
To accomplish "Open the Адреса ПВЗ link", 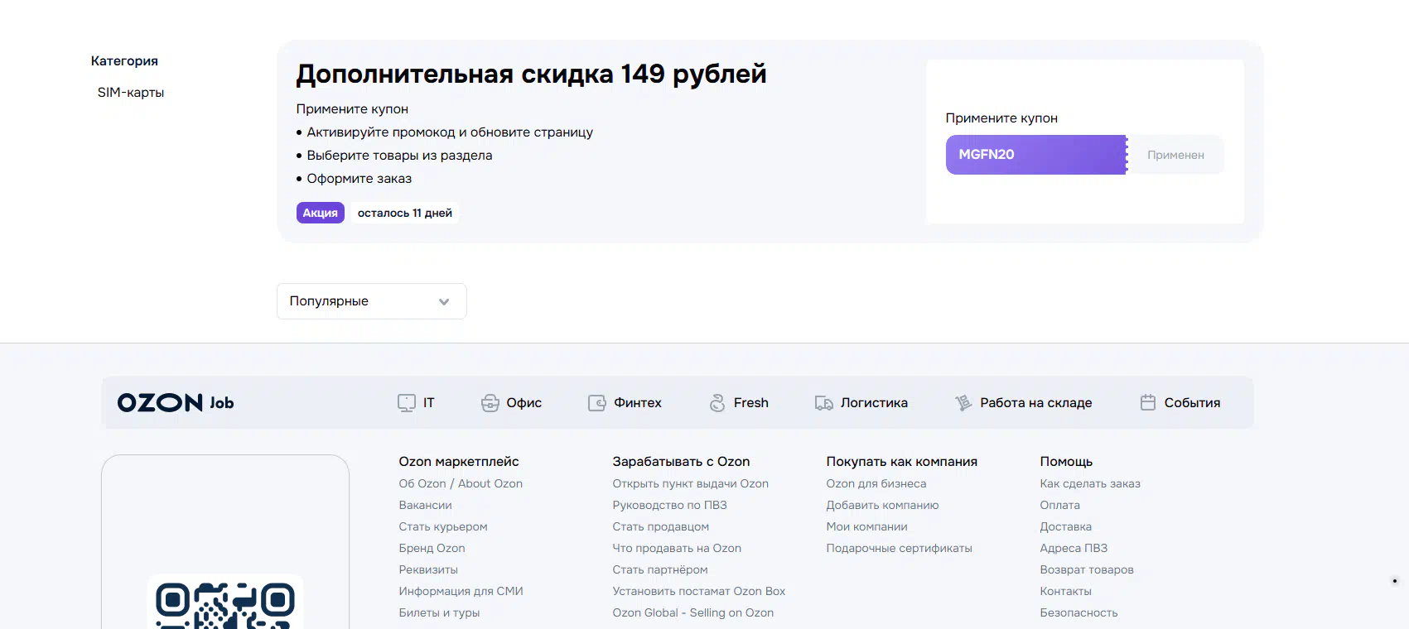I will coord(1074,549).
